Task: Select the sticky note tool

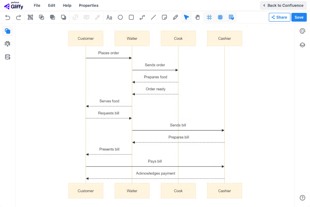Action: coord(164,17)
